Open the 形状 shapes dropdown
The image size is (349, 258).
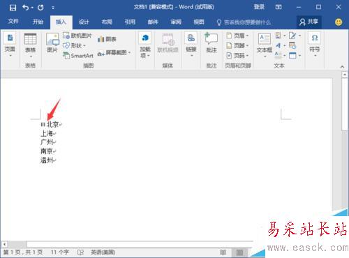(75, 45)
